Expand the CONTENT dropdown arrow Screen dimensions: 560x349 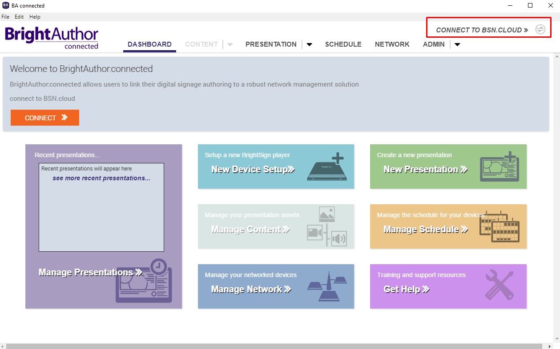pos(230,44)
